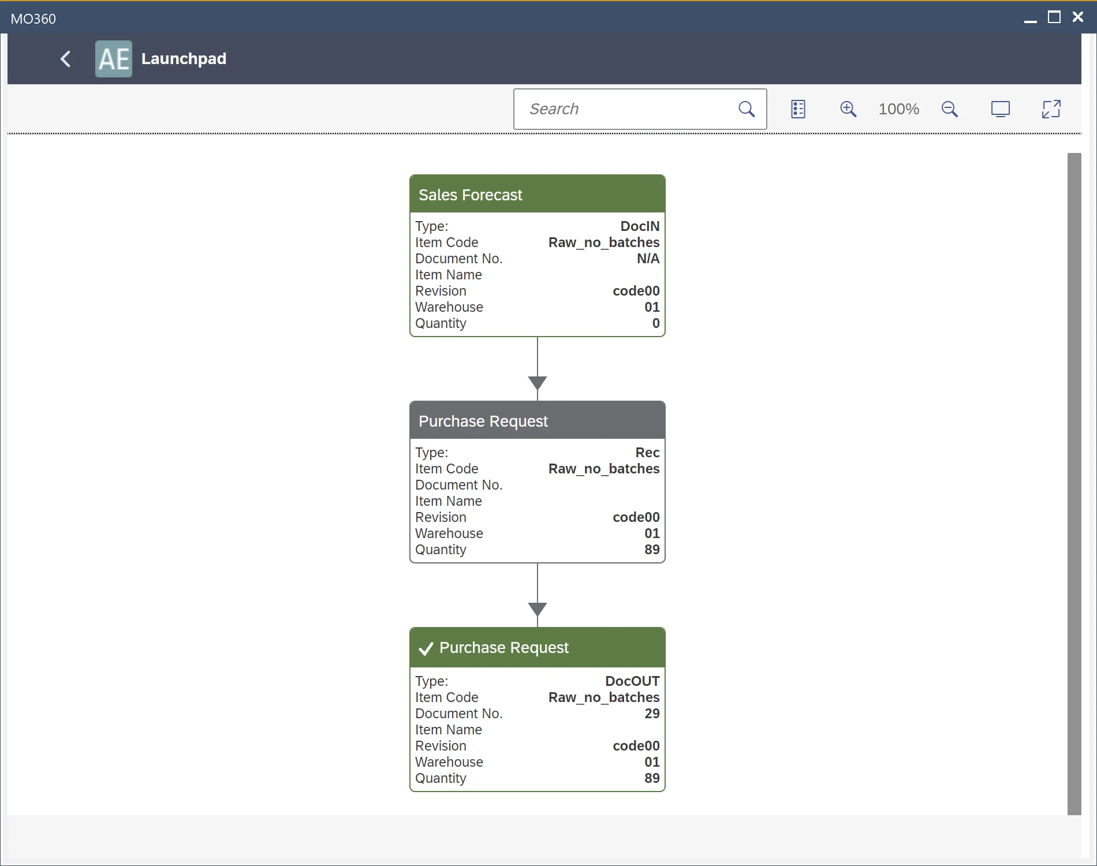Viewport: 1097px width, 866px height.
Task: Click Quantity 89 in the Rec node
Action: 651,550
